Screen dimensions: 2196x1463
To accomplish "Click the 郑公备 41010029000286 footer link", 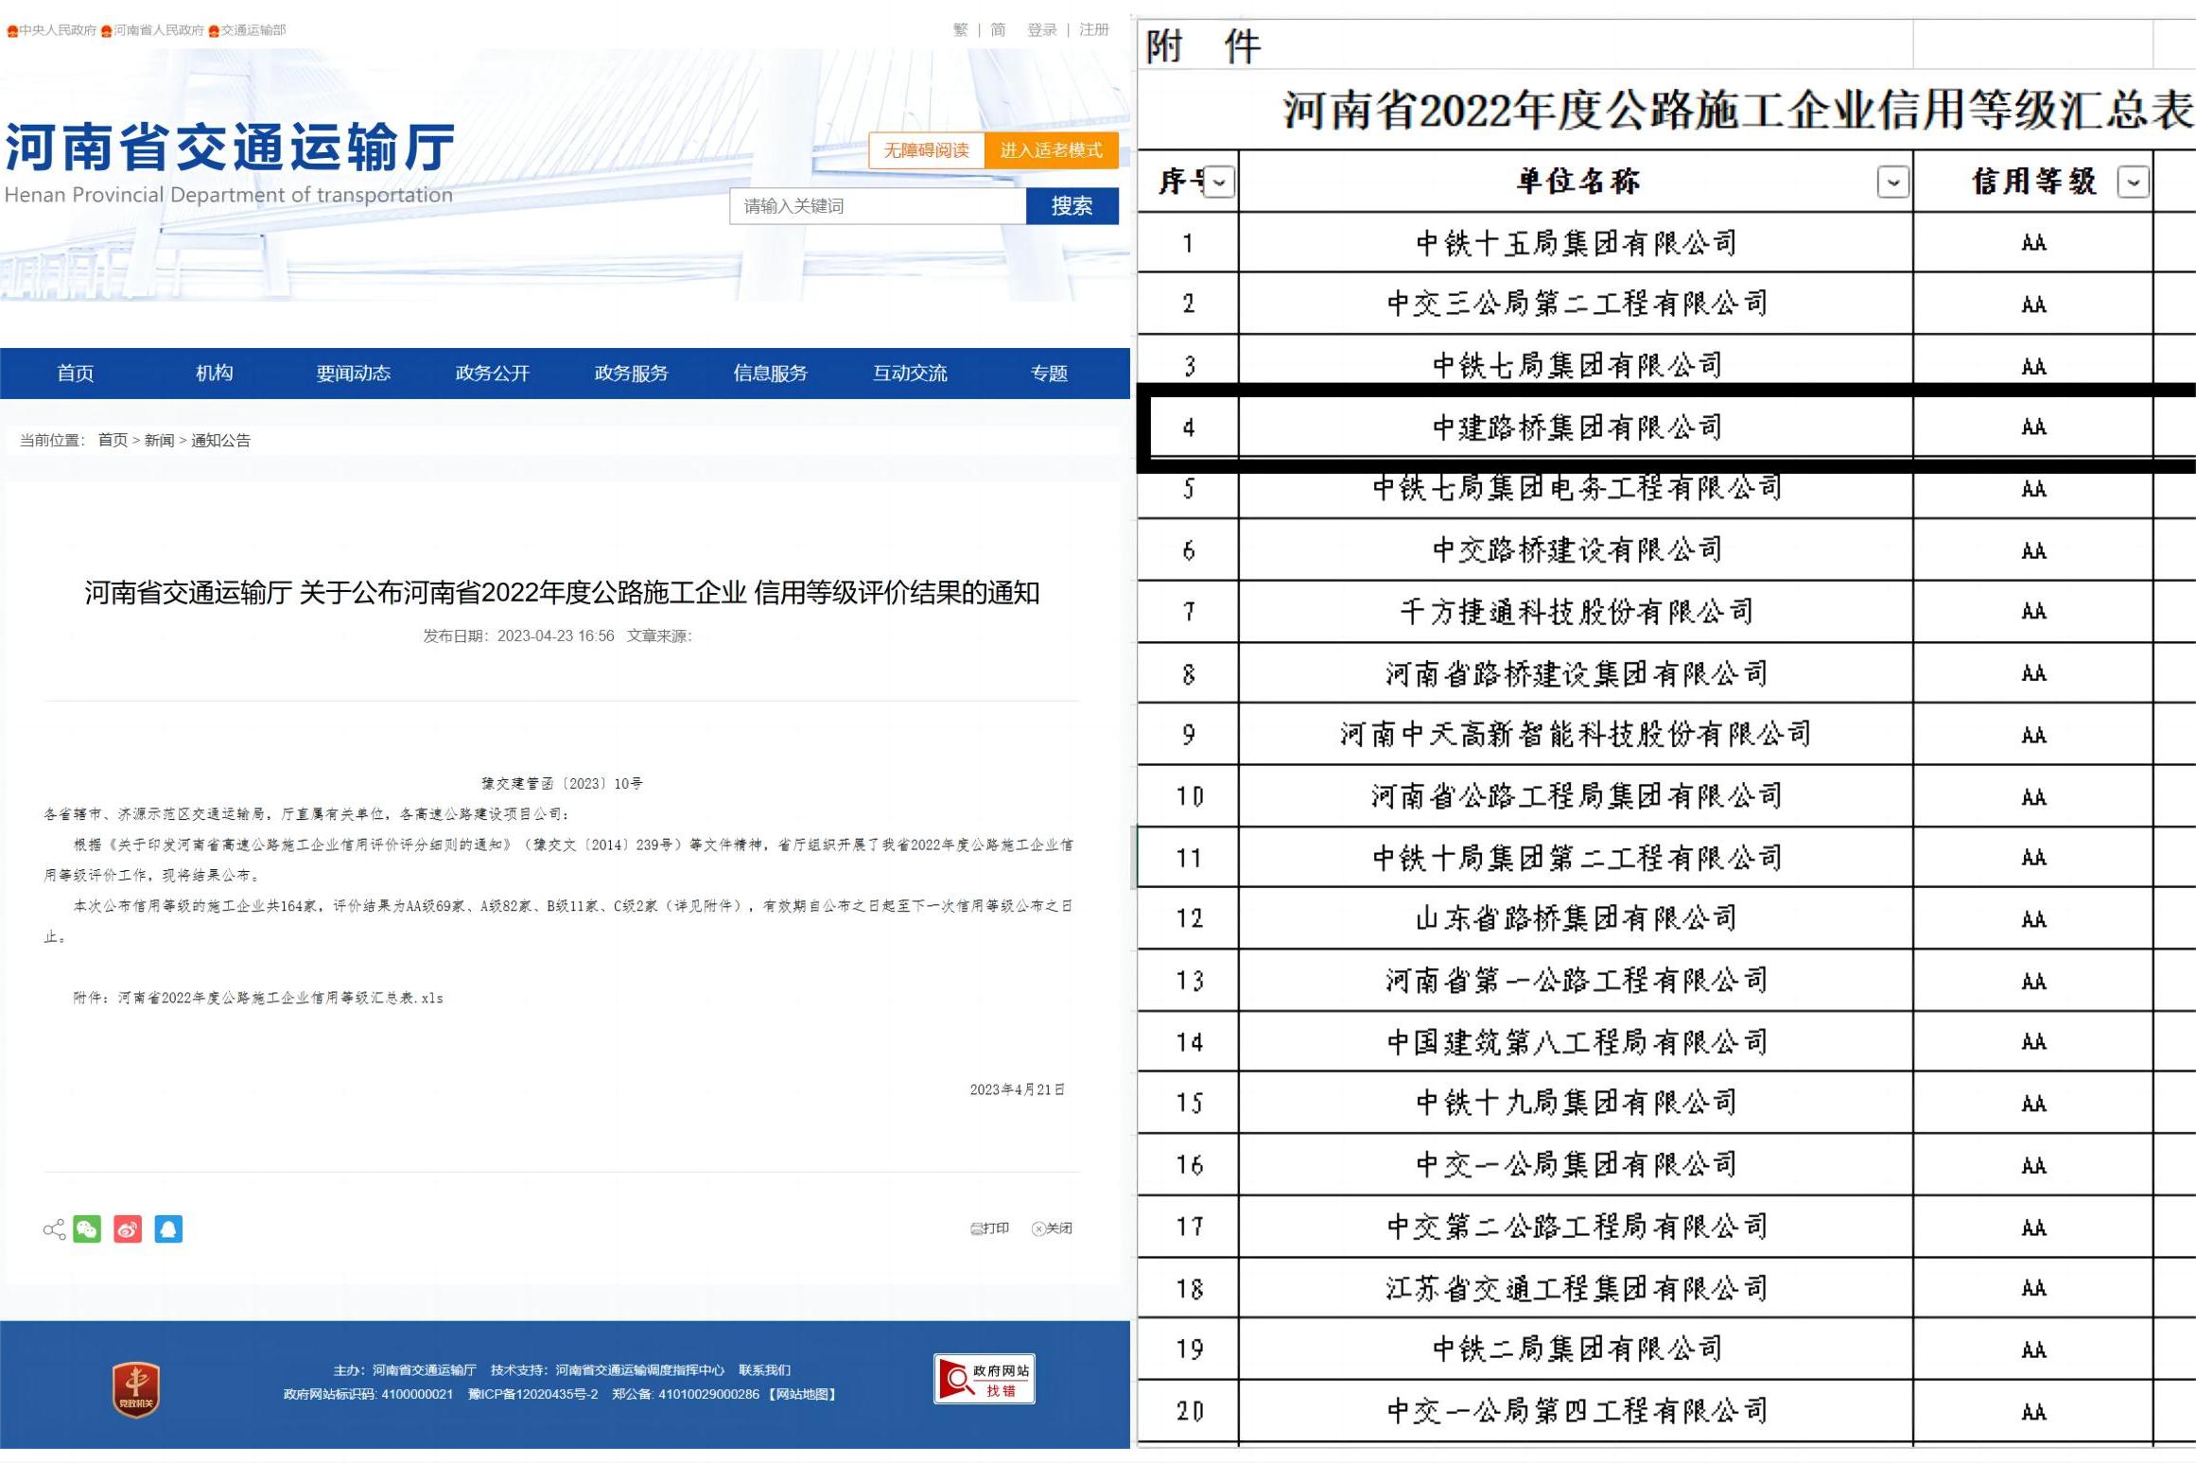I will coord(686,1394).
